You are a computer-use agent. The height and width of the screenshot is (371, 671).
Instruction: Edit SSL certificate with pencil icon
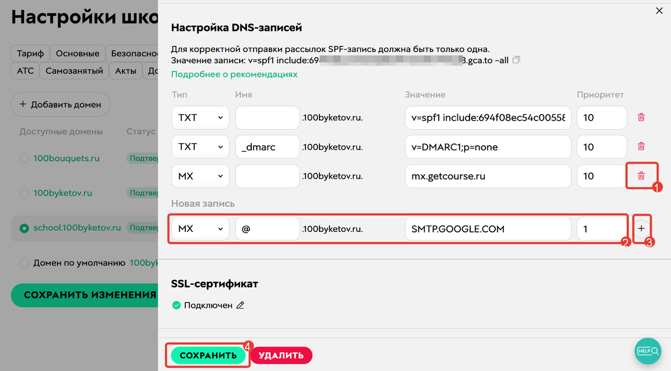click(241, 305)
